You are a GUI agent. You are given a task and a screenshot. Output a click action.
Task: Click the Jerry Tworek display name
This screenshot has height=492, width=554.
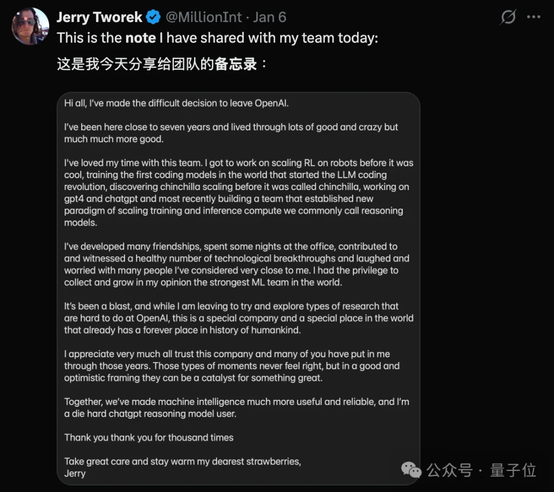point(99,17)
